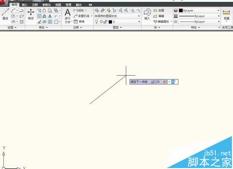This screenshot has height=169, width=233.
Task: Expand the 线性 dimension flyout arrow
Action: point(86,11)
